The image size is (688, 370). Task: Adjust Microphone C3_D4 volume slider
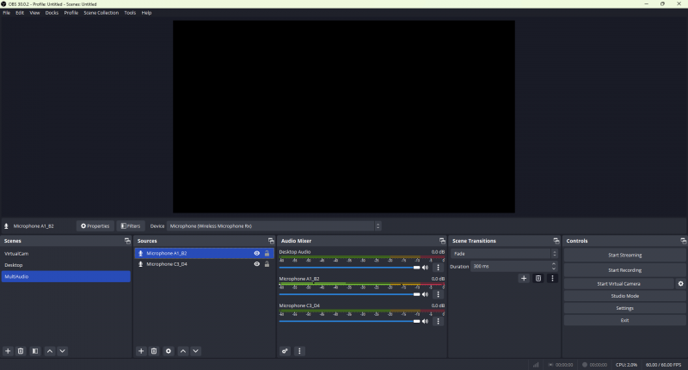(349, 321)
